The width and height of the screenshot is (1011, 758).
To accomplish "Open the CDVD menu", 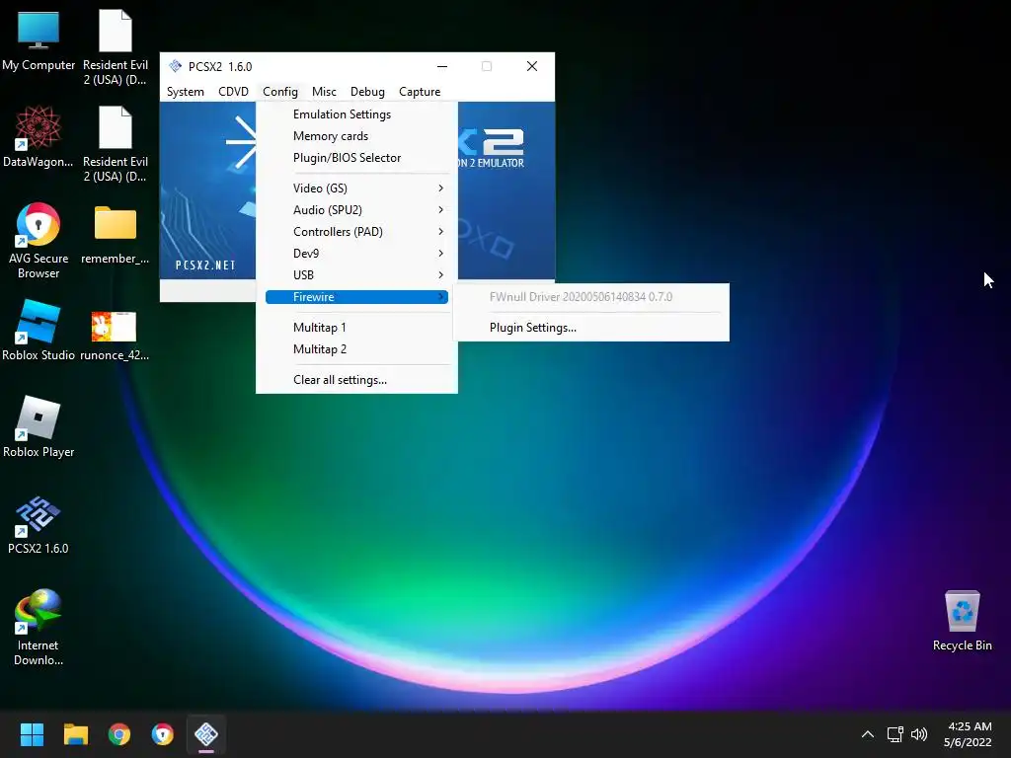I will point(233,92).
